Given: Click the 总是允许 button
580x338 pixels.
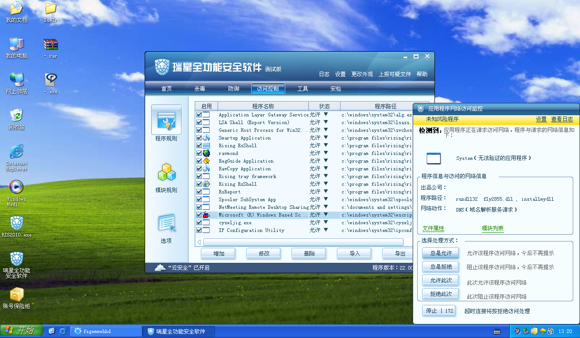Looking at the screenshot, I should point(440,253).
